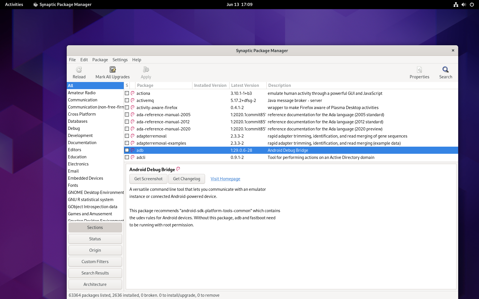Sort by Description column header
479x299 pixels.
click(x=362, y=85)
